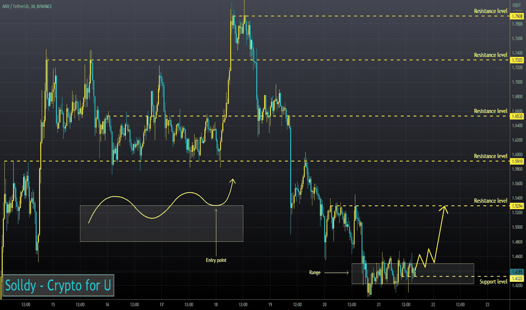Click the 1.7800 price axis value
526x310 pixels.
pyautogui.click(x=518, y=24)
